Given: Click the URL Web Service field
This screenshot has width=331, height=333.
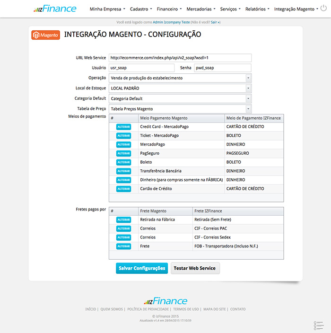Looking at the screenshot, I should [x=180, y=58].
